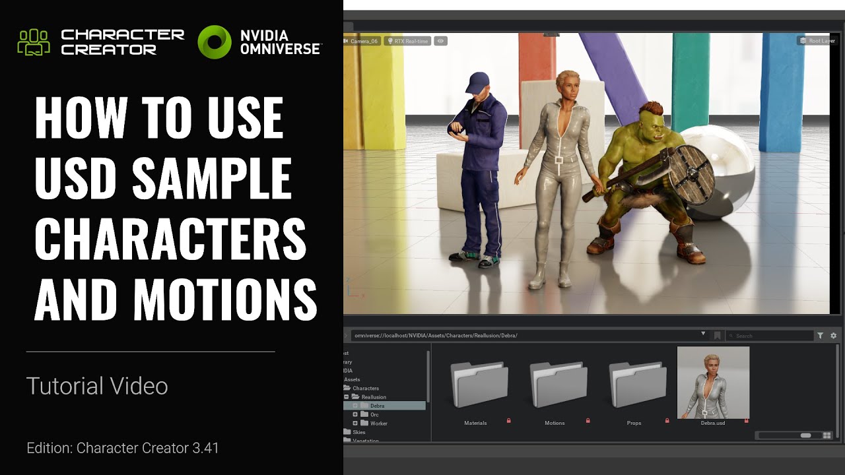The image size is (845, 475).
Task: Expand the Debra tree node
Action: click(x=355, y=406)
